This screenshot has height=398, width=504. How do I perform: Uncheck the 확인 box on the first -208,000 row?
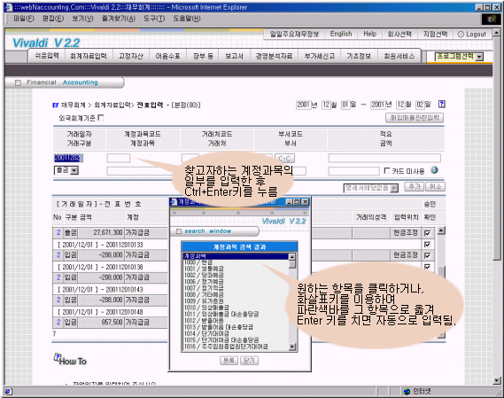[427, 255]
